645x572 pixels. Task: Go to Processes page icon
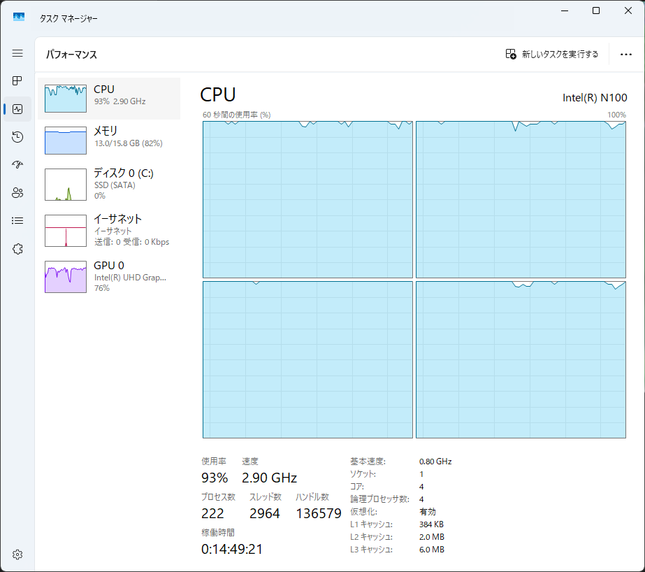(17, 80)
